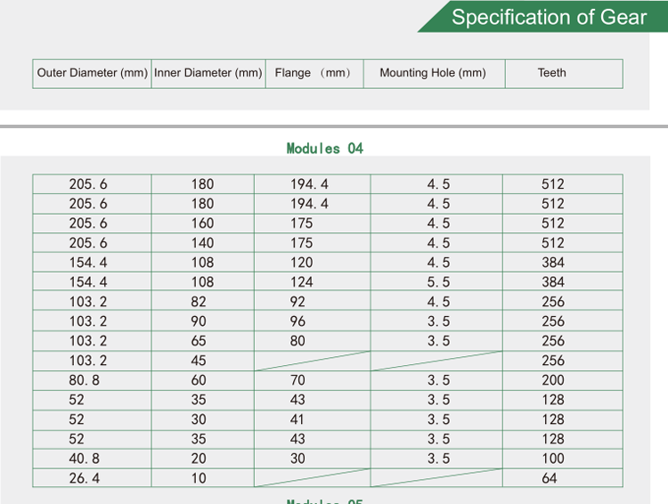The height and width of the screenshot is (504, 668).
Task: Click the teeth '384' in the flange 120 row
Action: (563, 263)
